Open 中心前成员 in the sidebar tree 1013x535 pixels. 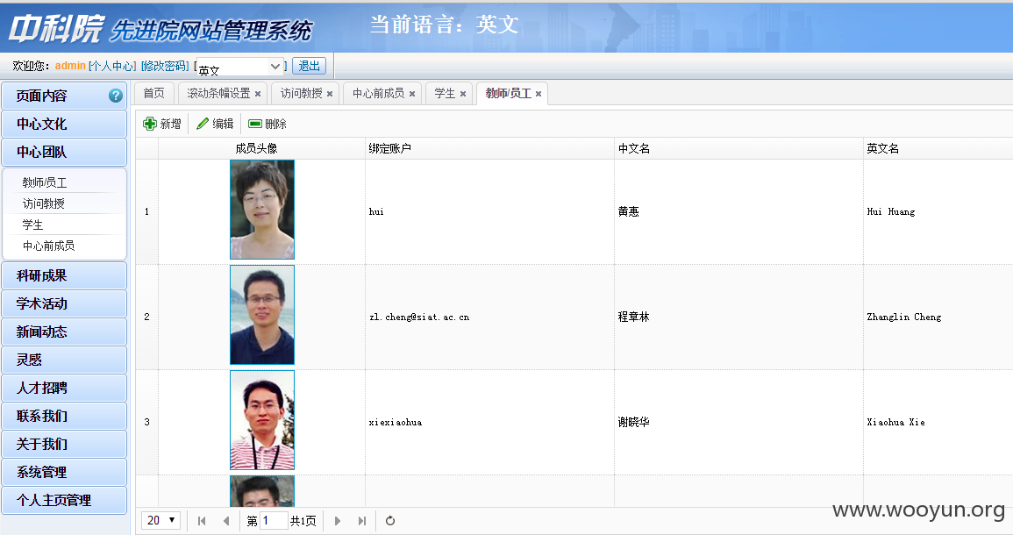click(x=48, y=246)
